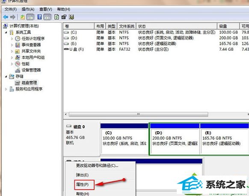Image resolution: width=249 pixels, height=196 pixels.
Task: Select the (E:) row in volume list
Action: pyautogui.click(x=156, y=43)
